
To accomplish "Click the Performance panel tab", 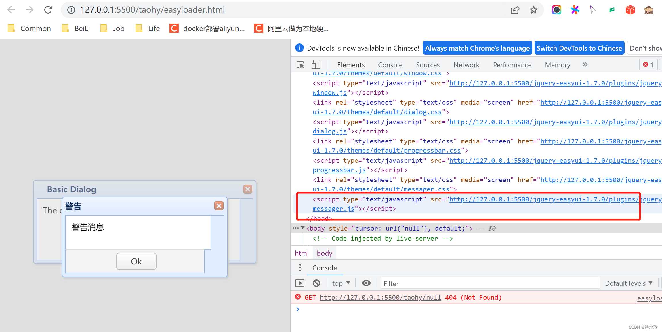I will (x=512, y=65).
